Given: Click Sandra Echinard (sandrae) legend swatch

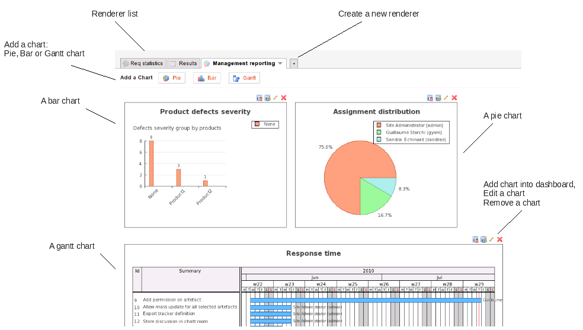Looking at the screenshot, I should coord(379,139).
